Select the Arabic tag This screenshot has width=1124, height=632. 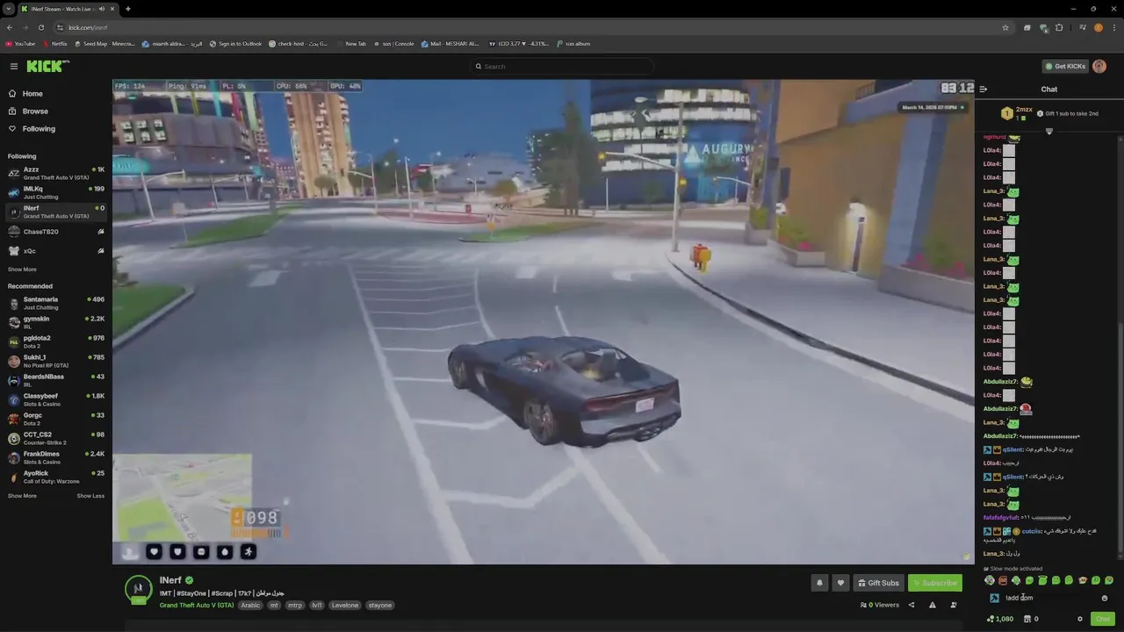coord(250,605)
